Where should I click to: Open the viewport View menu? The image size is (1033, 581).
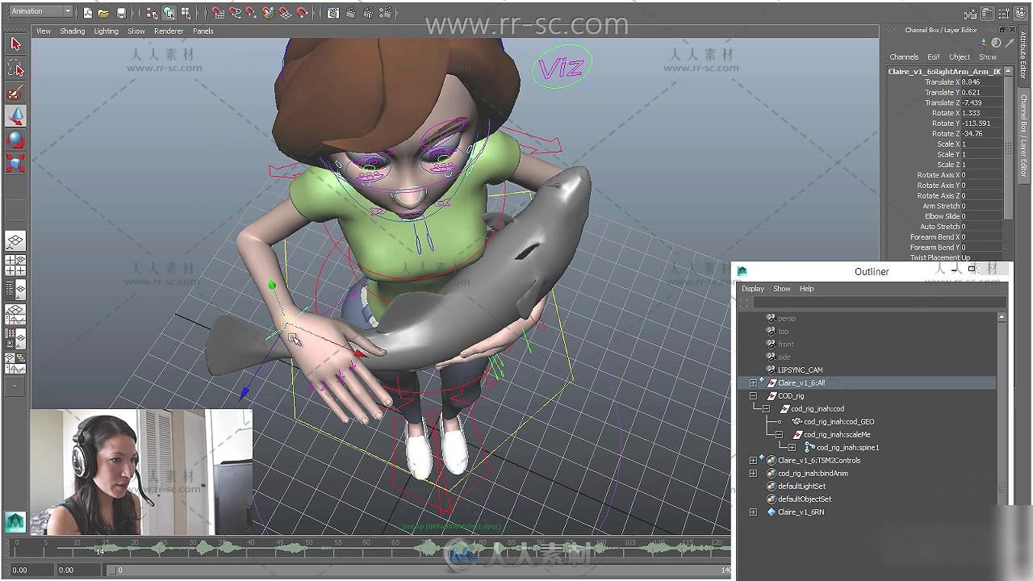coord(44,31)
